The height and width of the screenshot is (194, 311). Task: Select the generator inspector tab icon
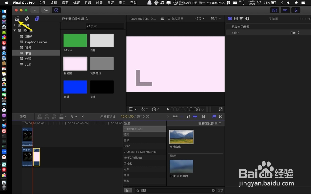230,19
